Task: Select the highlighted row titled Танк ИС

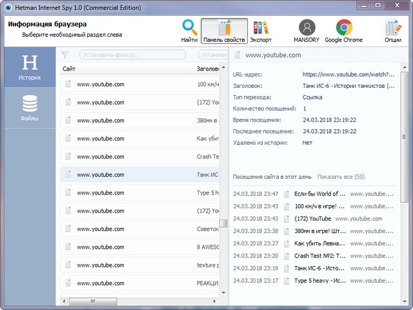Action: (139, 175)
